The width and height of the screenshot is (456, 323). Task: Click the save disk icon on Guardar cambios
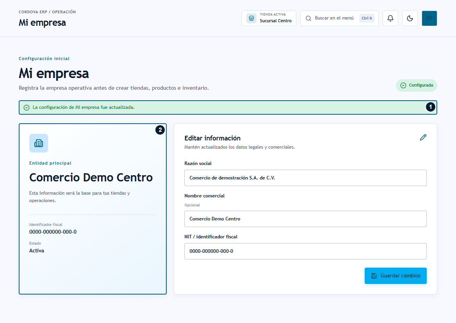[x=374, y=276]
